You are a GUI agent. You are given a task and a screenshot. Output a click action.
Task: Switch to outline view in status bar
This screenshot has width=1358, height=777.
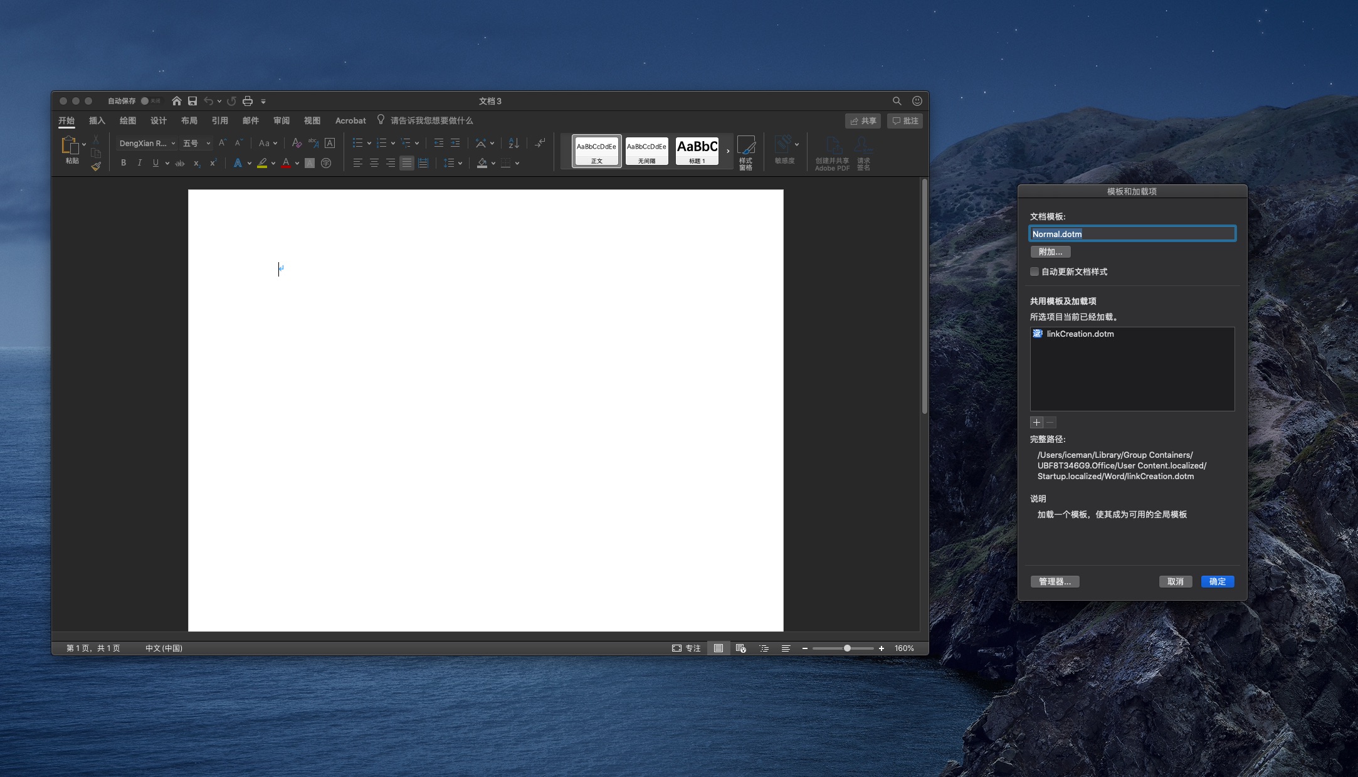click(764, 648)
